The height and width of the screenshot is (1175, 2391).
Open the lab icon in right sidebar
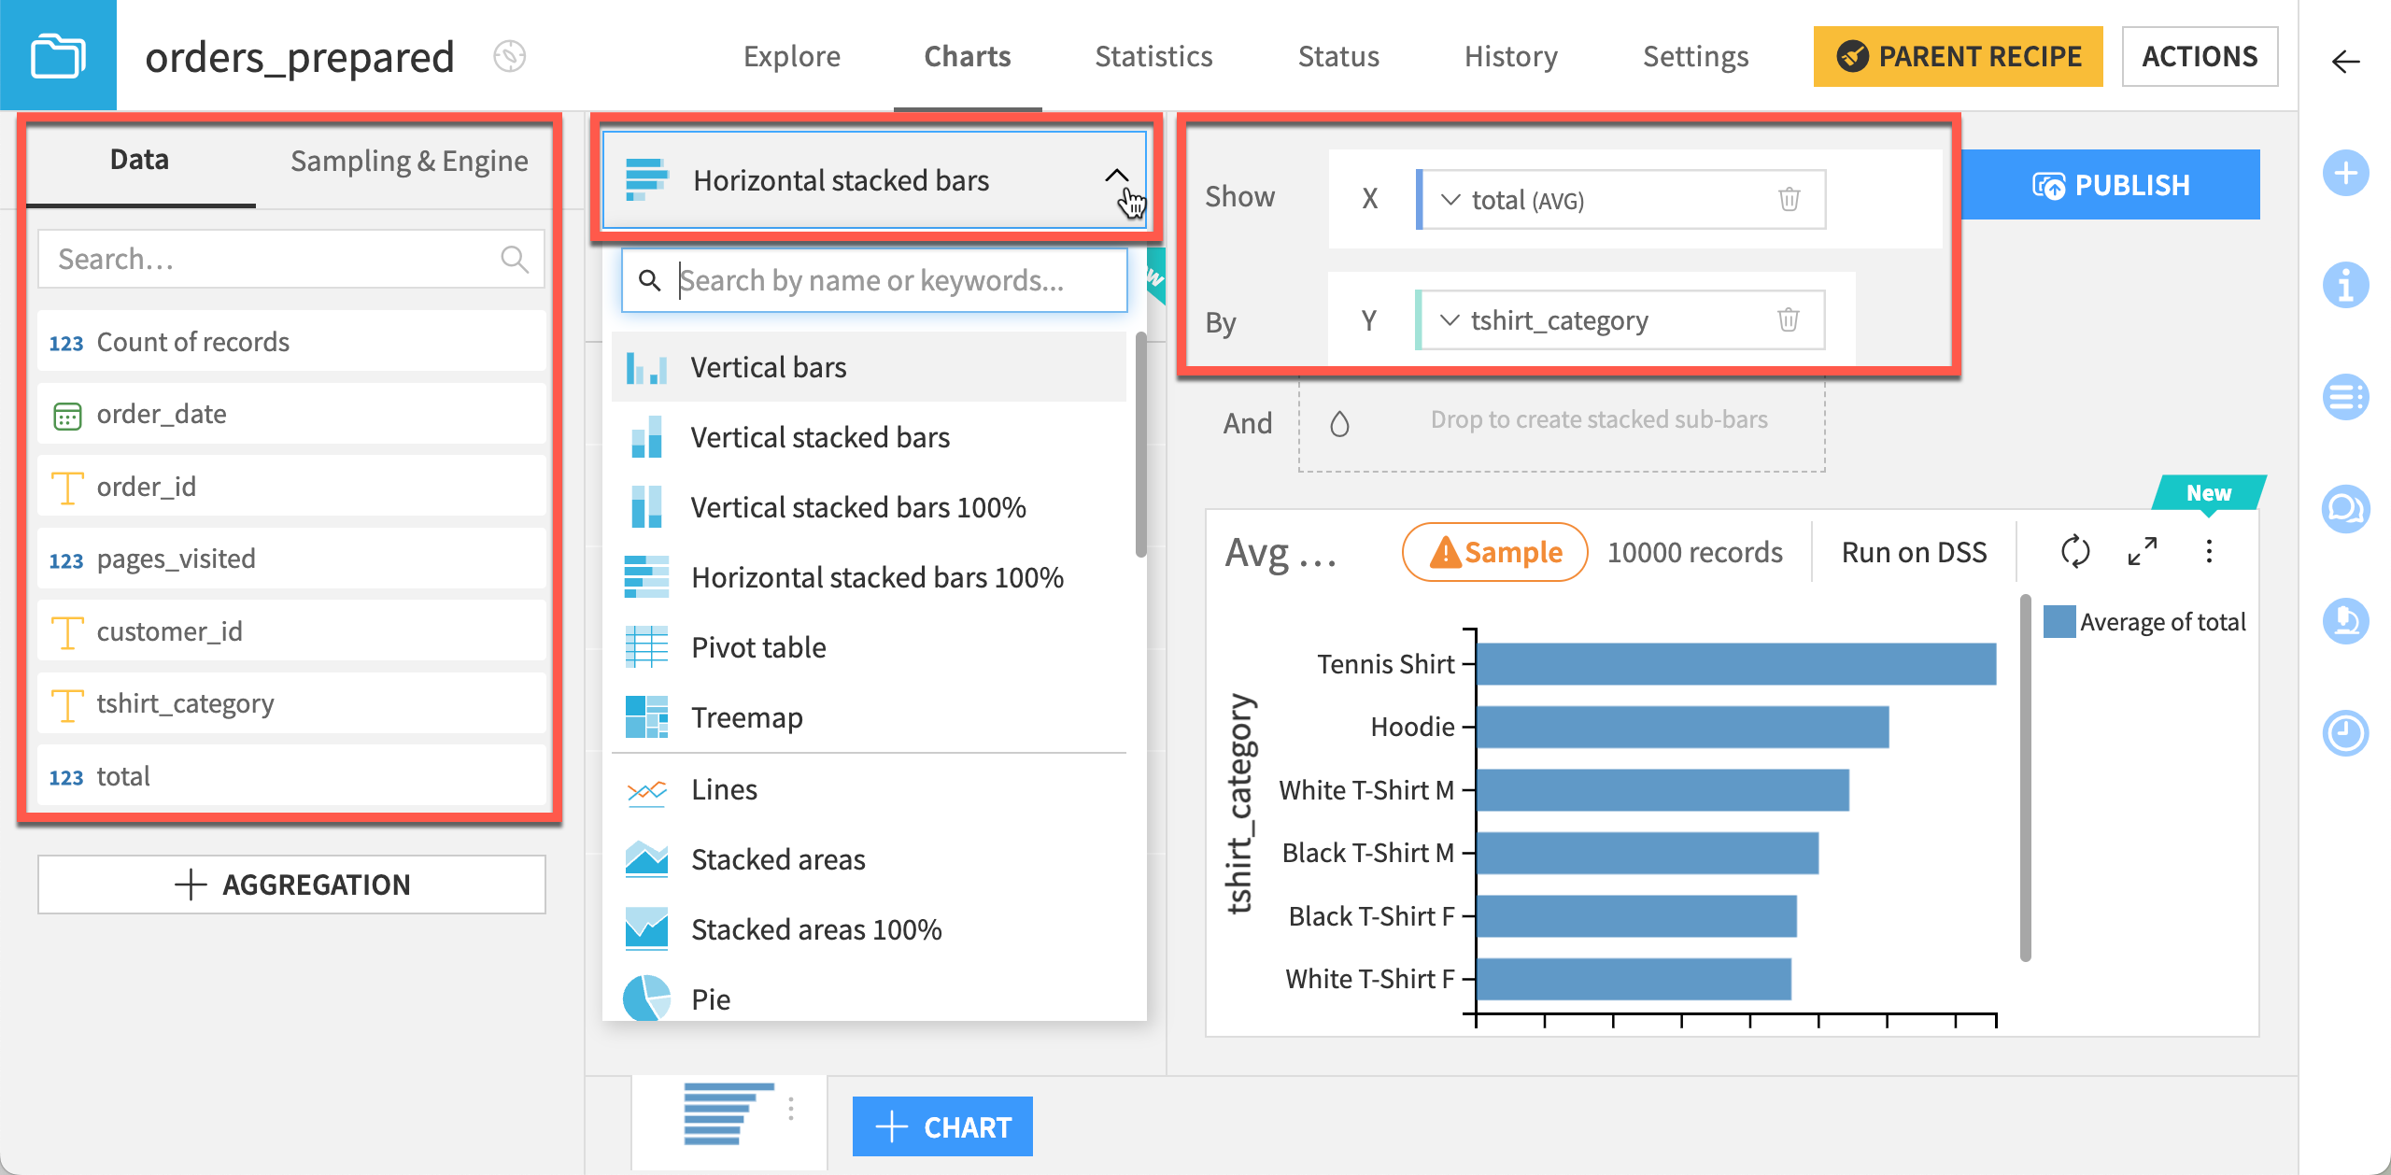coord(2347,623)
